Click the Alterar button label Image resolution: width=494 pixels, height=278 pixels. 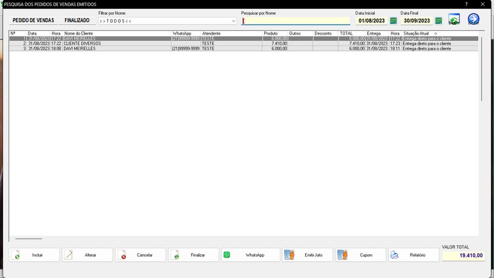point(90,255)
